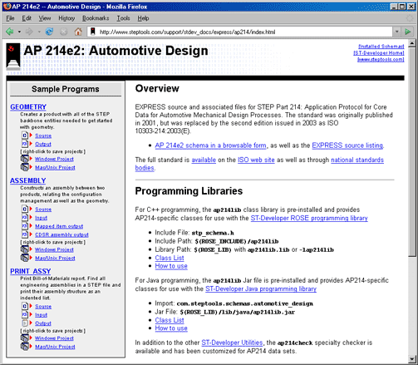Open the File menu
The height and width of the screenshot is (365, 418).
[10, 18]
